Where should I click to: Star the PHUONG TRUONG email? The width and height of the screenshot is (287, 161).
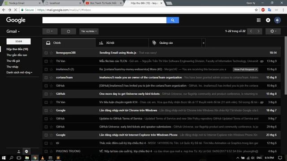(x=51, y=151)
